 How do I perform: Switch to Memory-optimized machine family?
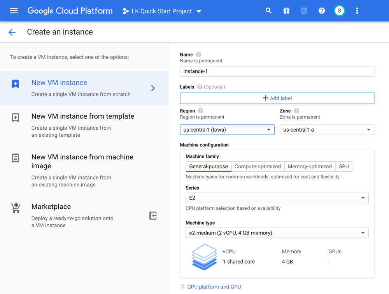pyautogui.click(x=310, y=167)
